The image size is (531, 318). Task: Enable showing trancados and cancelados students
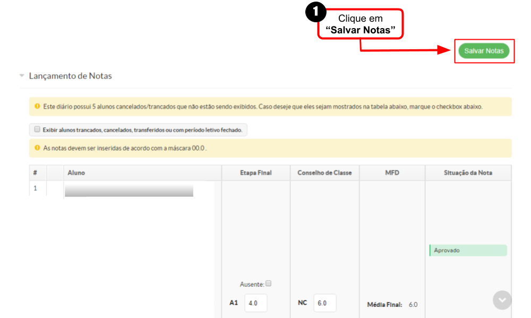[37, 129]
